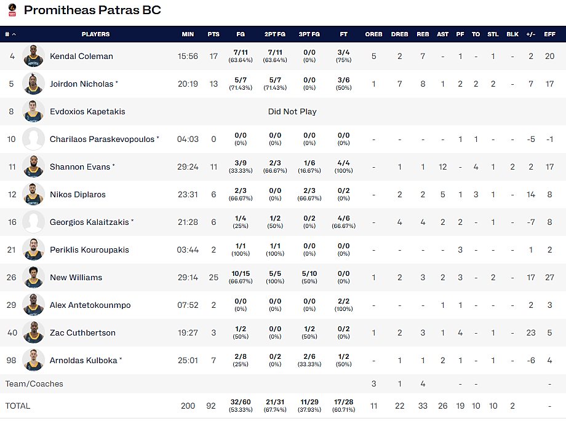Open New Williams's player photo
This screenshot has width=566, height=424.
33,277
